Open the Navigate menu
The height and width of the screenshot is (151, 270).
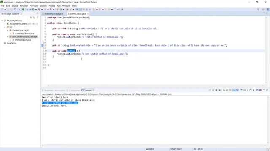34,6
